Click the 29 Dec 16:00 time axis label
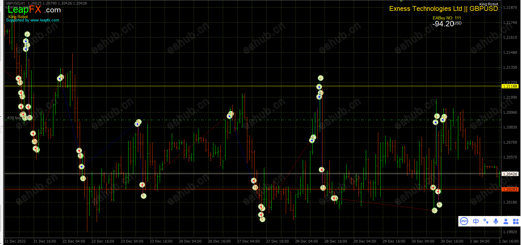 [394, 241]
